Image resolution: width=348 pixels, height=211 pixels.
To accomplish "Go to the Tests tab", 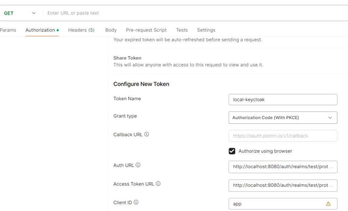I will (182, 30).
